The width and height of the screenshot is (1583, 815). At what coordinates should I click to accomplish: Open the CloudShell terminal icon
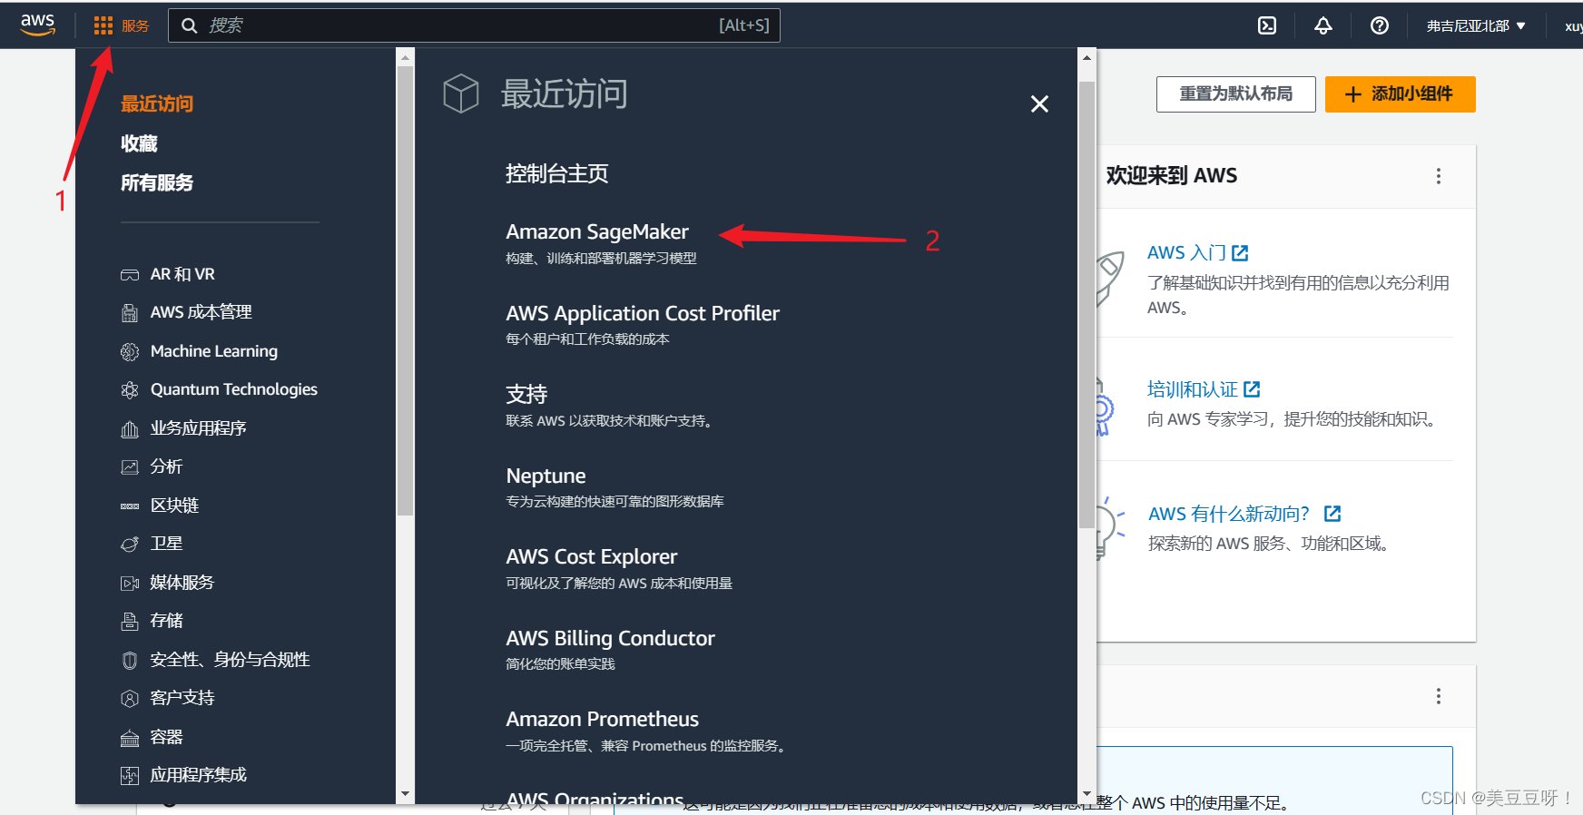tap(1267, 25)
